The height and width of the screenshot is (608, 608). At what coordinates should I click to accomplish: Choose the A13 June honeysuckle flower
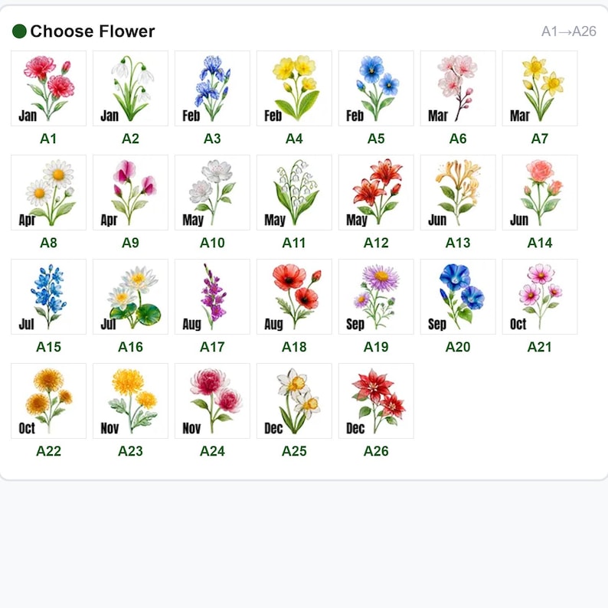pyautogui.click(x=458, y=193)
